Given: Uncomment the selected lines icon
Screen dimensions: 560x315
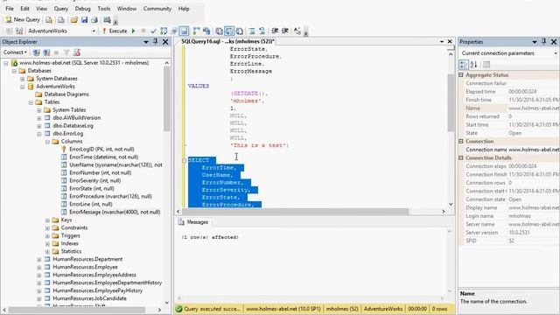Looking at the screenshot, I should point(262,31).
